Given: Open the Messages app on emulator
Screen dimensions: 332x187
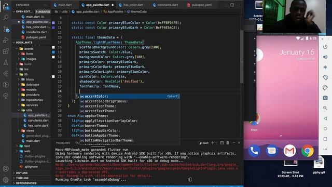Looking at the screenshot, I should (272, 151).
